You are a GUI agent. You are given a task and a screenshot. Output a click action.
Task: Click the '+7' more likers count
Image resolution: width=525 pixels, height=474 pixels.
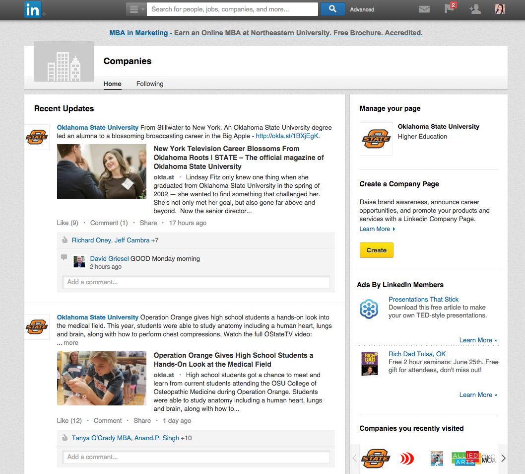tap(155, 240)
